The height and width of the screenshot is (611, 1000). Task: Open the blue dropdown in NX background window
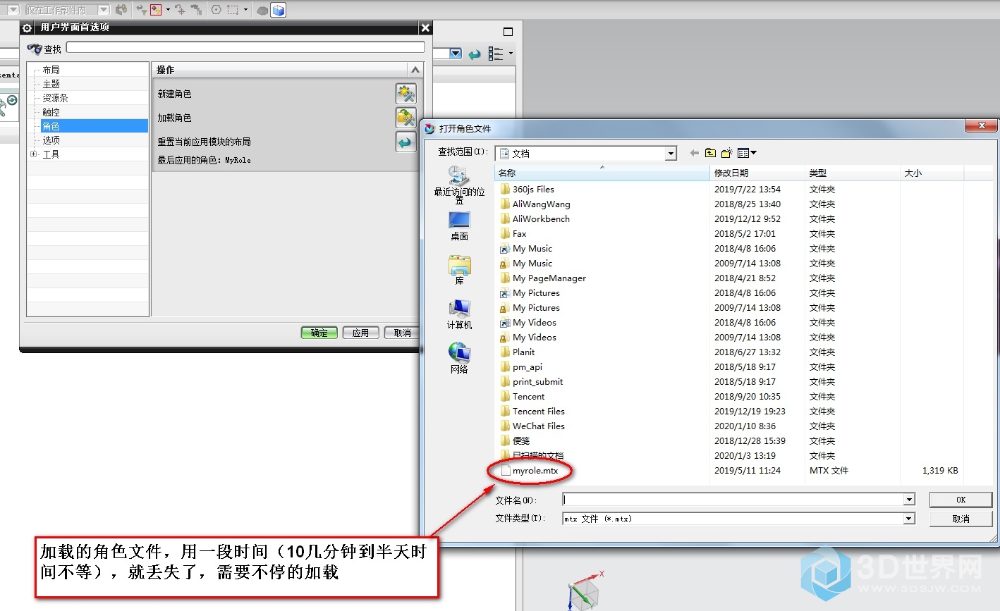click(x=456, y=54)
